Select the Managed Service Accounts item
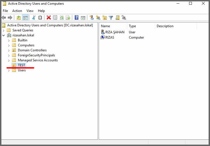This screenshot has height=146, width=210. point(38,60)
